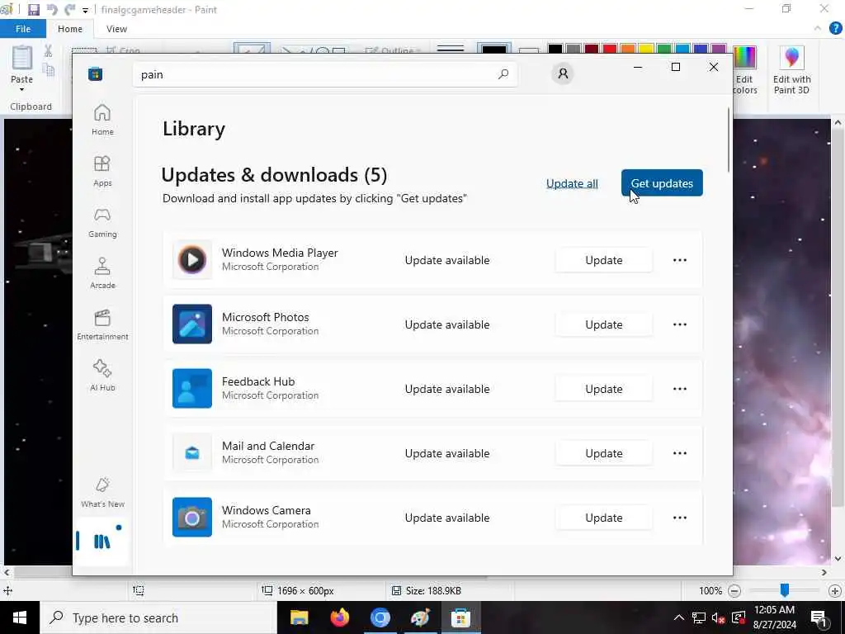Image resolution: width=845 pixels, height=634 pixels.
Task: Click the zoom out minus button in Paint
Action: coord(734,591)
